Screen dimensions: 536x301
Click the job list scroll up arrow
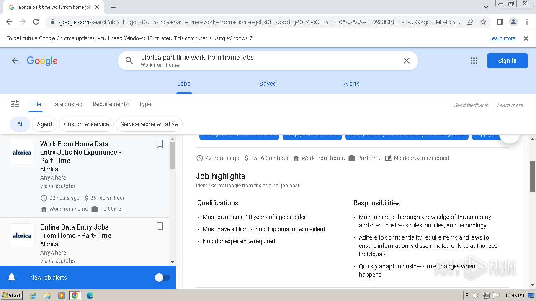pyautogui.click(x=173, y=139)
